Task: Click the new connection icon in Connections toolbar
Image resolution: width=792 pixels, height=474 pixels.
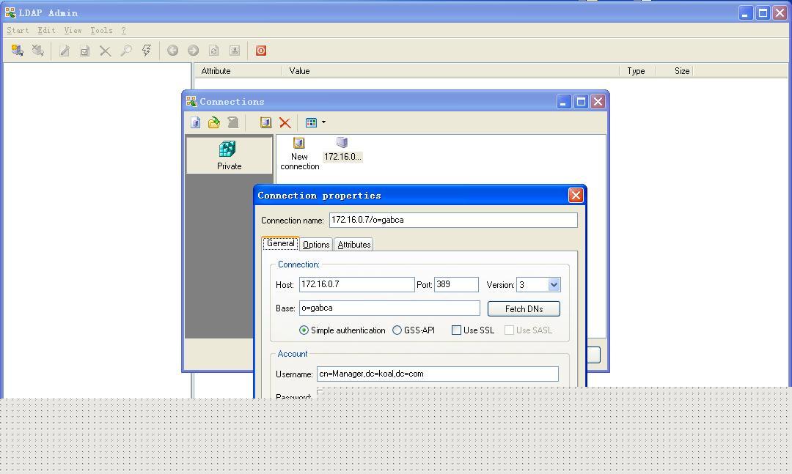Action: (x=265, y=122)
